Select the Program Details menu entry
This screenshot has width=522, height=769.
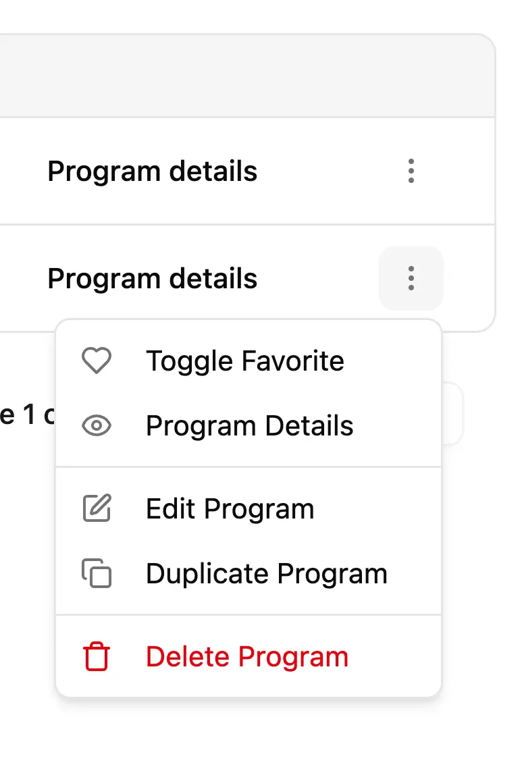pos(249,426)
